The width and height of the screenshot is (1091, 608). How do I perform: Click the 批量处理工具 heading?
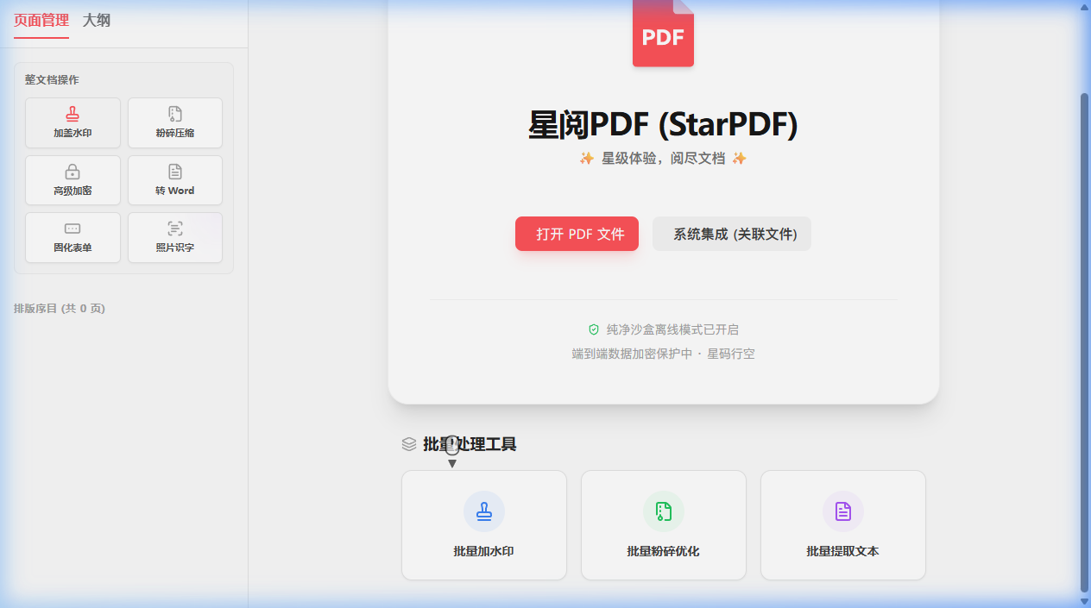470,444
